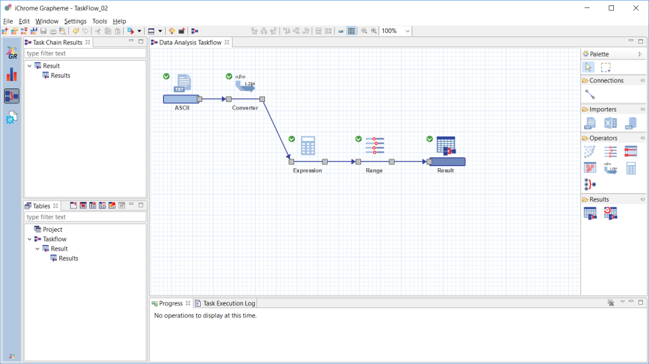This screenshot has width=649, height=364.
Task: Pick the Converter operator in Palette
Action: tap(610, 168)
